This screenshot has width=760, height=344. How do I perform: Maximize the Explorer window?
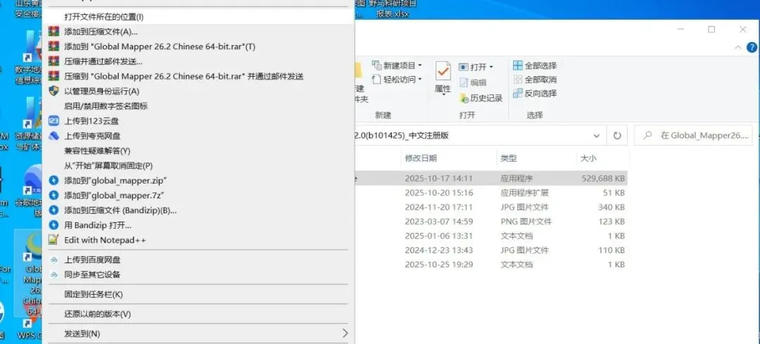[711, 30]
